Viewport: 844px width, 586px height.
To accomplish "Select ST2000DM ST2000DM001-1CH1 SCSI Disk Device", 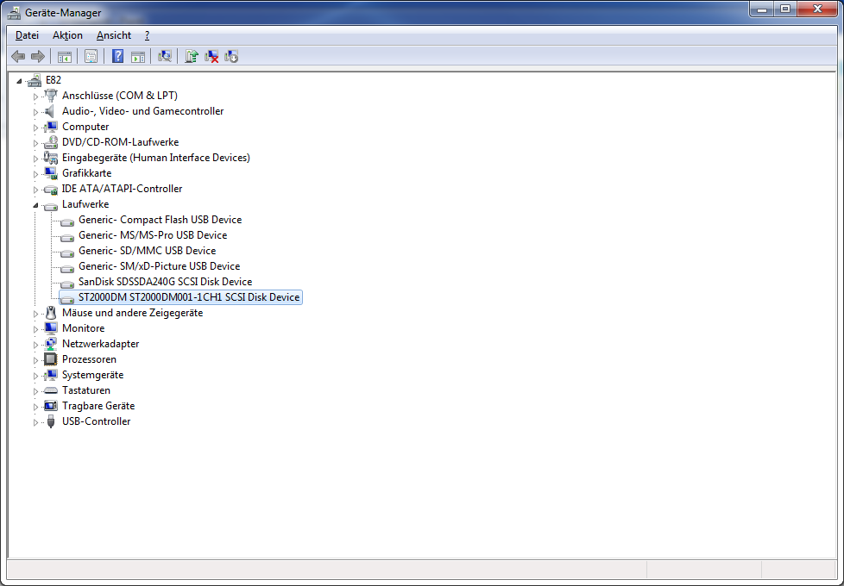I will click(x=188, y=297).
